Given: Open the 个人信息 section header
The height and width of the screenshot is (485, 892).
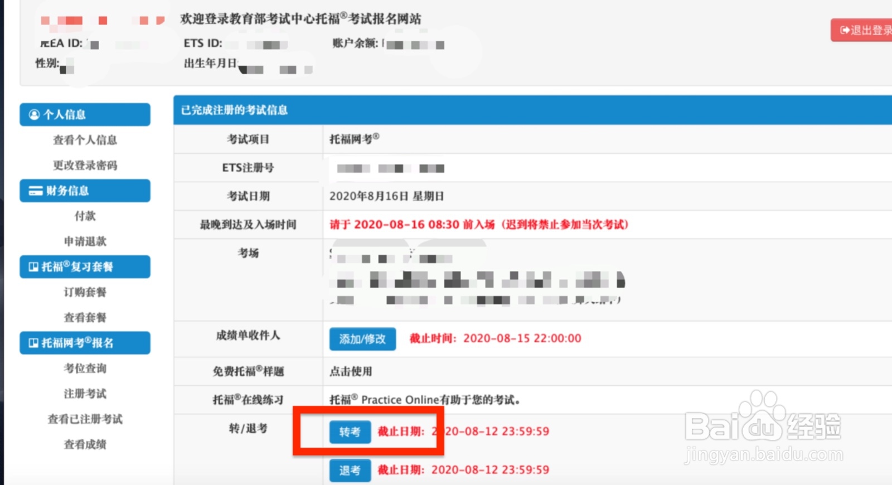Looking at the screenshot, I should 85,114.
